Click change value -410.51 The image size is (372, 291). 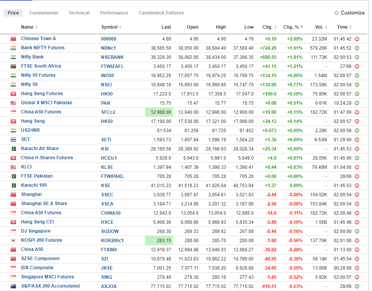(269, 286)
